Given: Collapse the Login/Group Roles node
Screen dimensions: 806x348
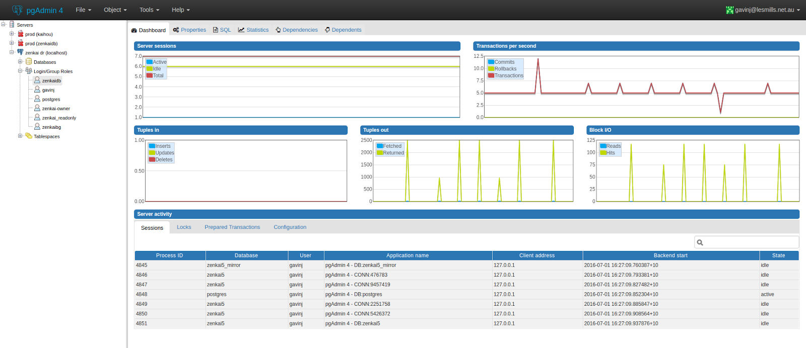Looking at the screenshot, I should pos(20,71).
